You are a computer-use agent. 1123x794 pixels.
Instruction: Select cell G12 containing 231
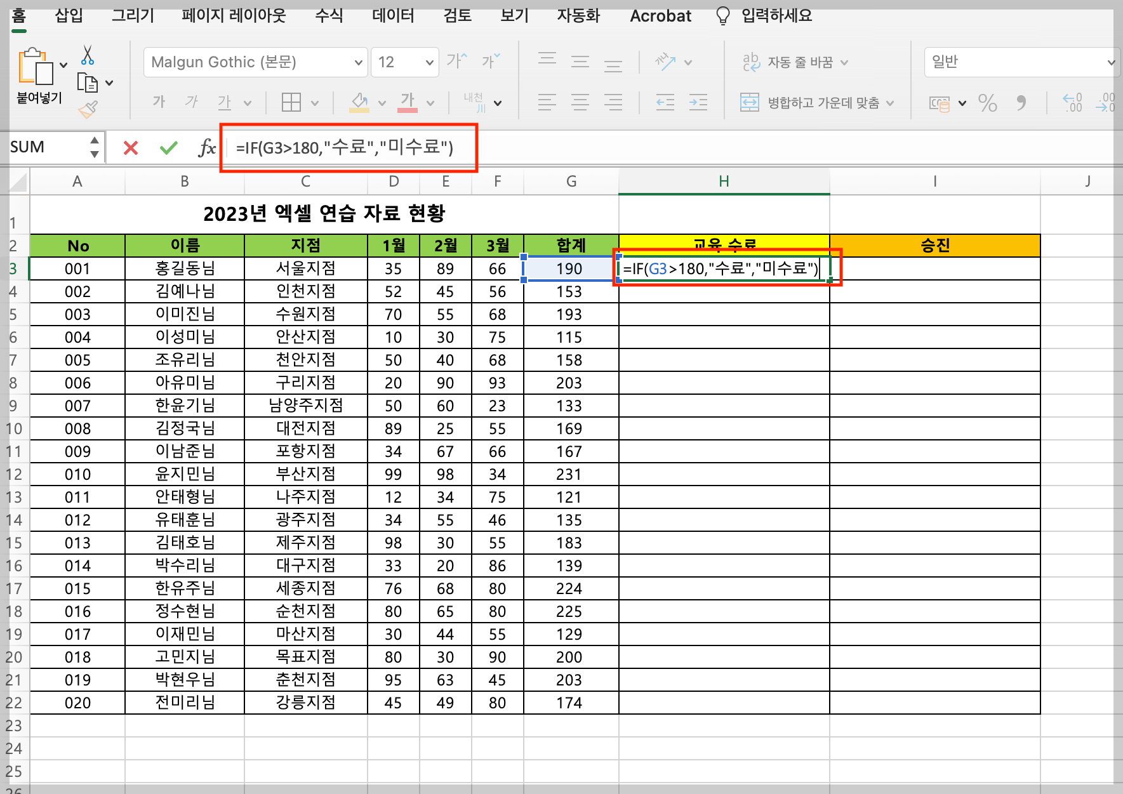569,474
